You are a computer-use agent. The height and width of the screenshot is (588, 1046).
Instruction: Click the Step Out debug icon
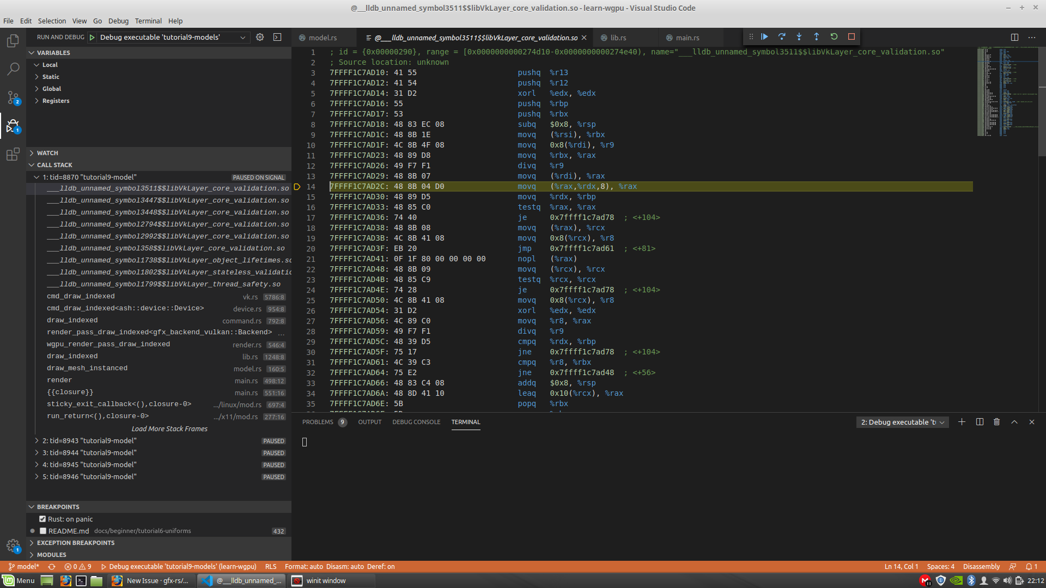817,36
